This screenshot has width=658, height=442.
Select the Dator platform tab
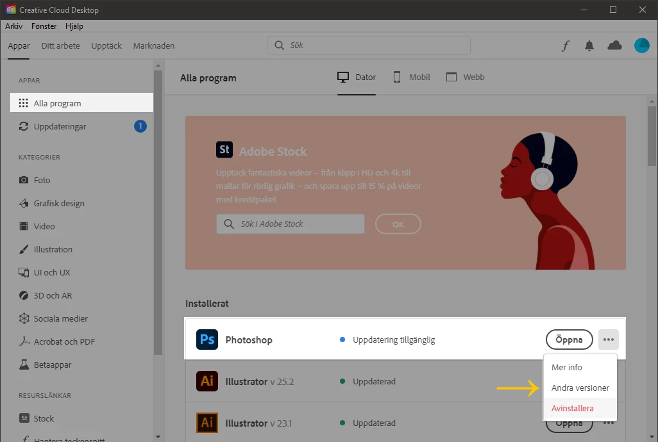(x=357, y=77)
